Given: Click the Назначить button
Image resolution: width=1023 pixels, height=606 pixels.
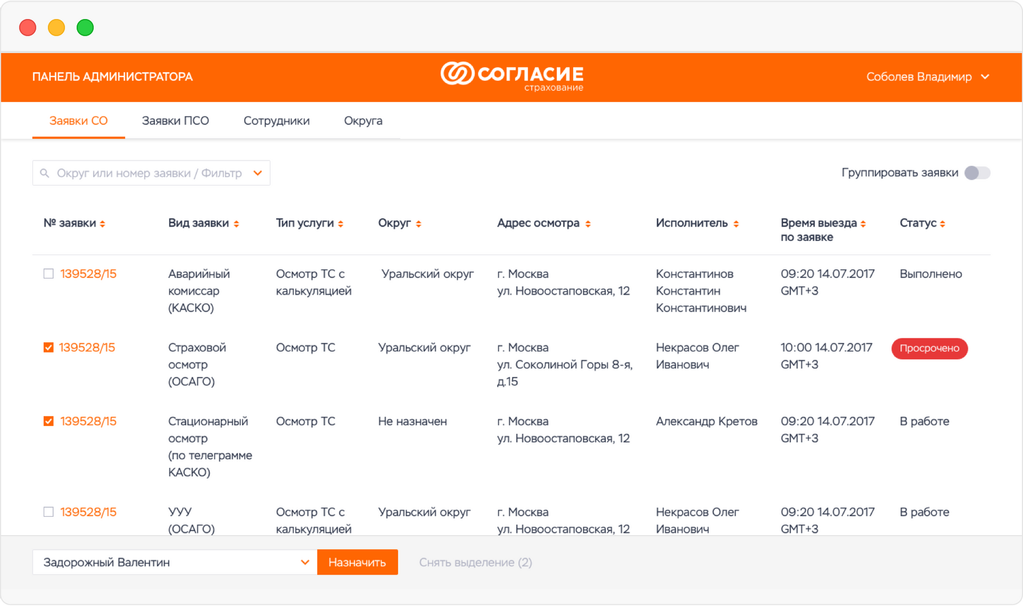Looking at the screenshot, I should tap(357, 562).
